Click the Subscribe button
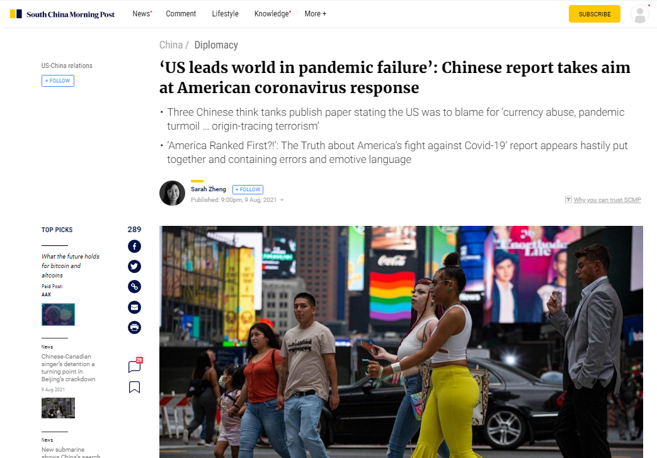This screenshot has width=657, height=458. (594, 14)
